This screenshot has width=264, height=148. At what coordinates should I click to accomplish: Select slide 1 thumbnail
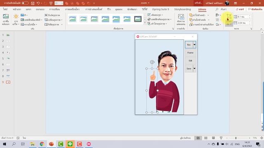pyautogui.click(x=8, y=35)
